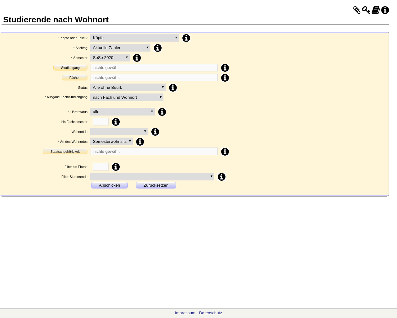Click the key icon at top right

point(366,10)
